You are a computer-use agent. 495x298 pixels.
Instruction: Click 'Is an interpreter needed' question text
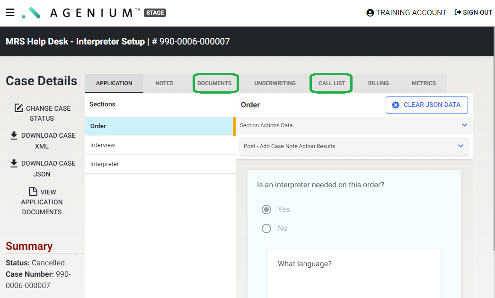320,184
